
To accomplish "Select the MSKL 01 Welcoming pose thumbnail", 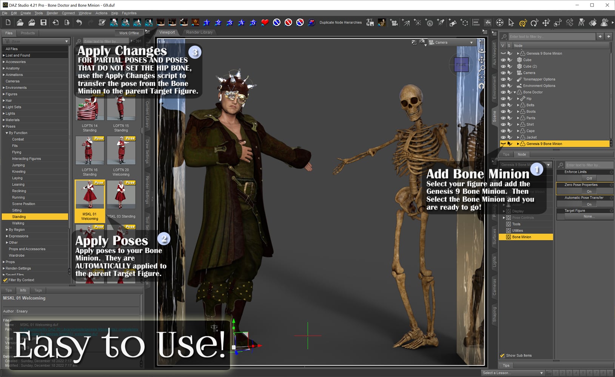I will coord(89,194).
